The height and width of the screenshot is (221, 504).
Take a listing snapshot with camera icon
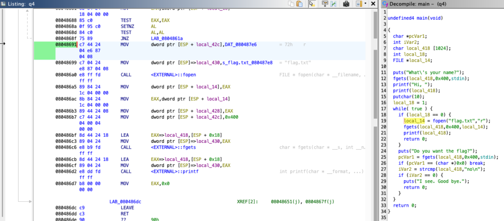[x=346, y=4]
